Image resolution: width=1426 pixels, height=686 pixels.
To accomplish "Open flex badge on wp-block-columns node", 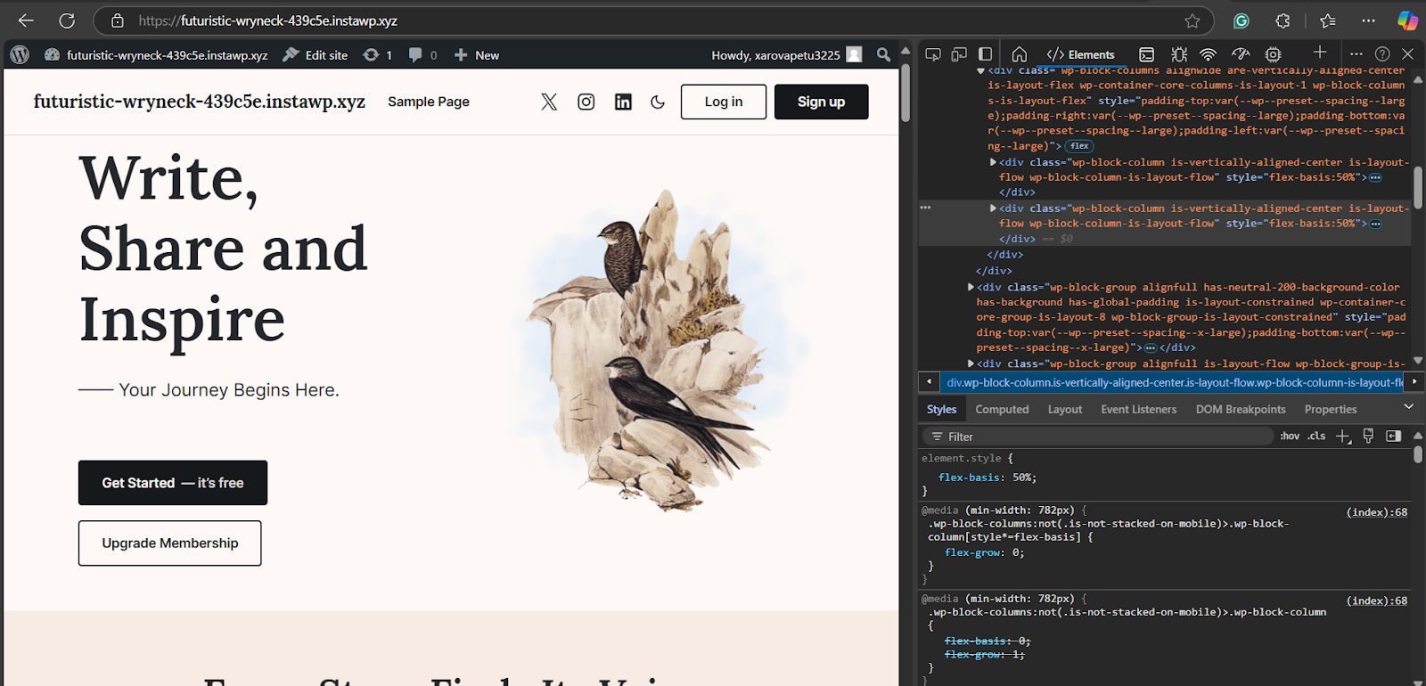I will (1079, 146).
